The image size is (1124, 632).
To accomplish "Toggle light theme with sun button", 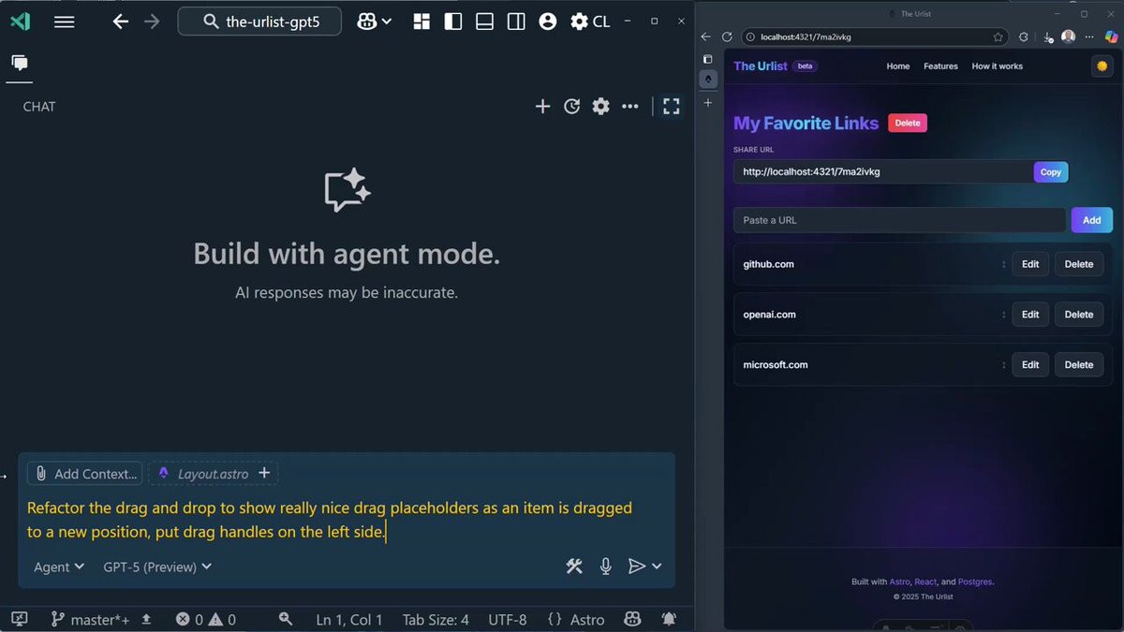I will click(x=1102, y=66).
